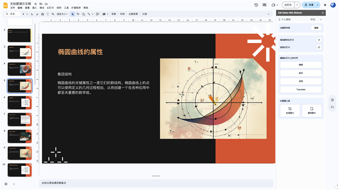Click the side panel image icon above the folder
Screen dimensions: 339x190
coord(332,100)
